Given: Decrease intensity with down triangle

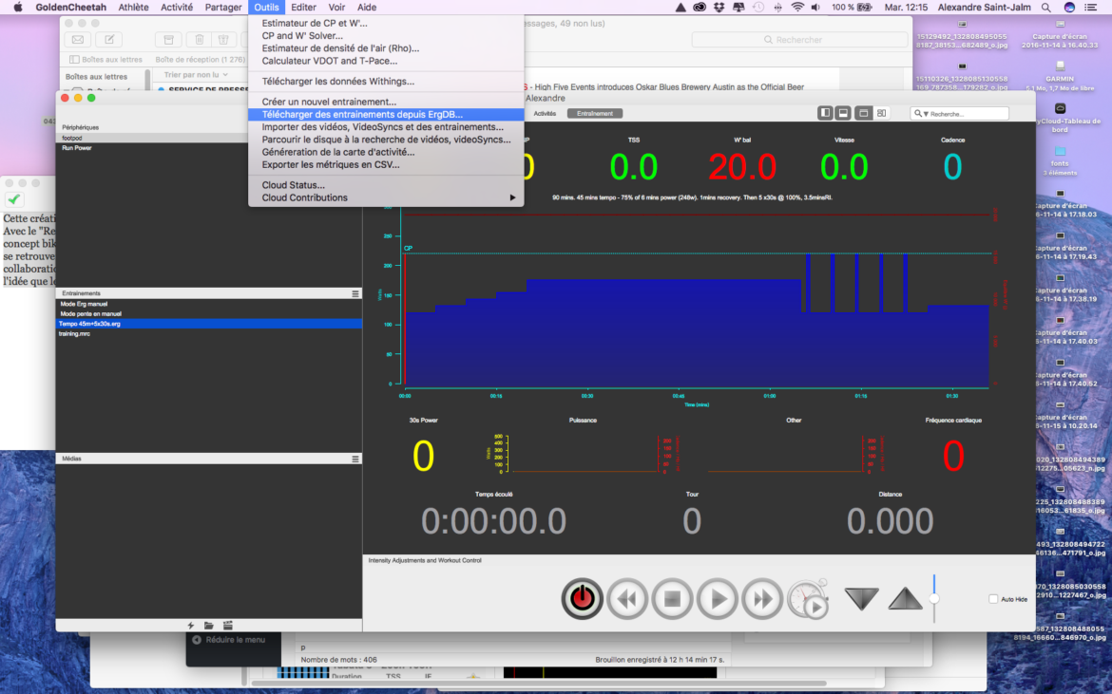Looking at the screenshot, I should click(862, 599).
